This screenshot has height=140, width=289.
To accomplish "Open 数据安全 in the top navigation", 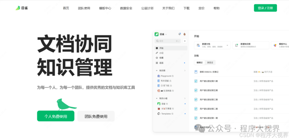I will [x=126, y=8].
